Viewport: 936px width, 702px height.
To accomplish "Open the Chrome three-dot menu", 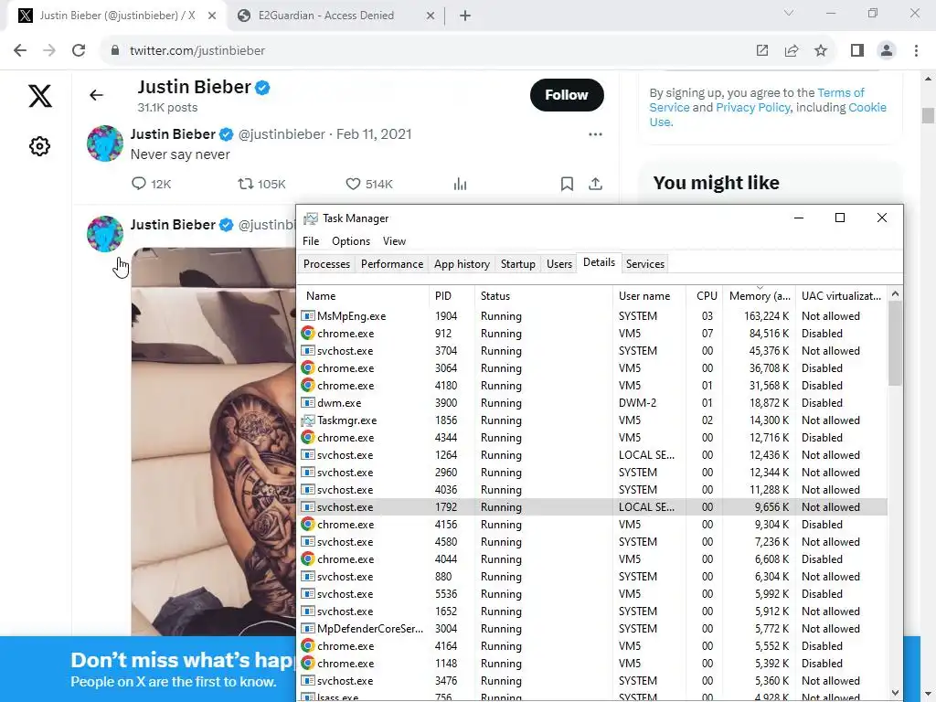I will 916,51.
